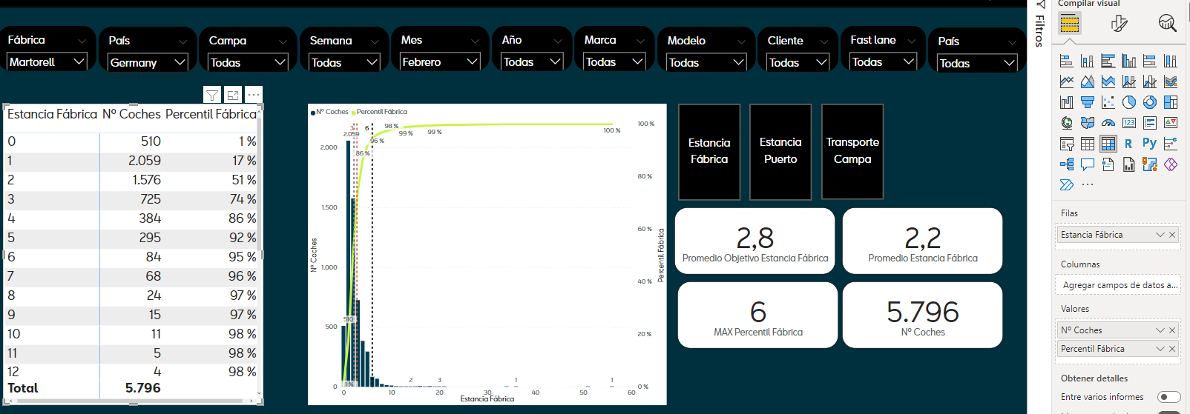Open focus mode for the table visual

pos(233,95)
